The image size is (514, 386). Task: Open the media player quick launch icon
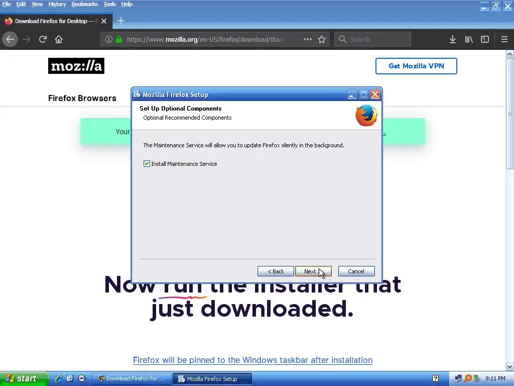[82, 378]
